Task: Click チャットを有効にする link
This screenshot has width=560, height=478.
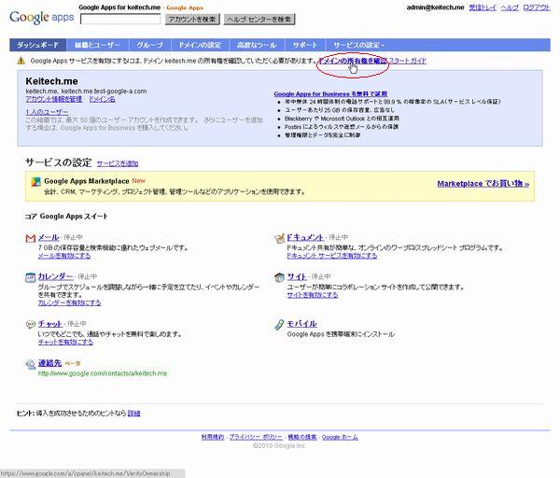Action: [65, 343]
